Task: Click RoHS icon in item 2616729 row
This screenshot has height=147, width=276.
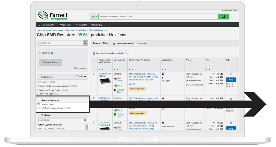Action: 116,110
